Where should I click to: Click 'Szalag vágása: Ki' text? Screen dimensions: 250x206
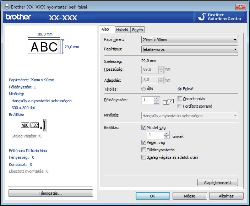click(26, 136)
